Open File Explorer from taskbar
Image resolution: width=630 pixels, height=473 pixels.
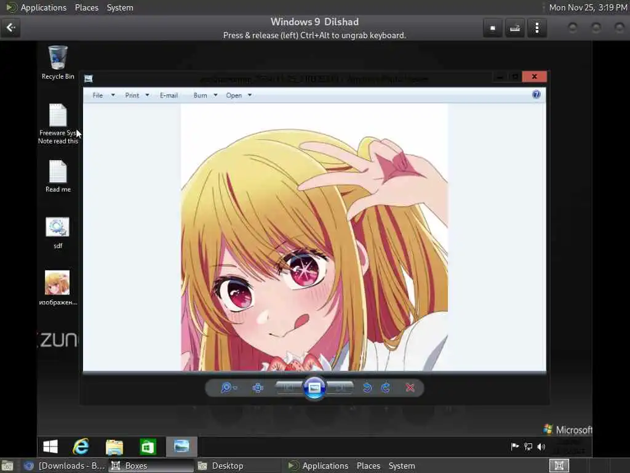[x=114, y=447]
